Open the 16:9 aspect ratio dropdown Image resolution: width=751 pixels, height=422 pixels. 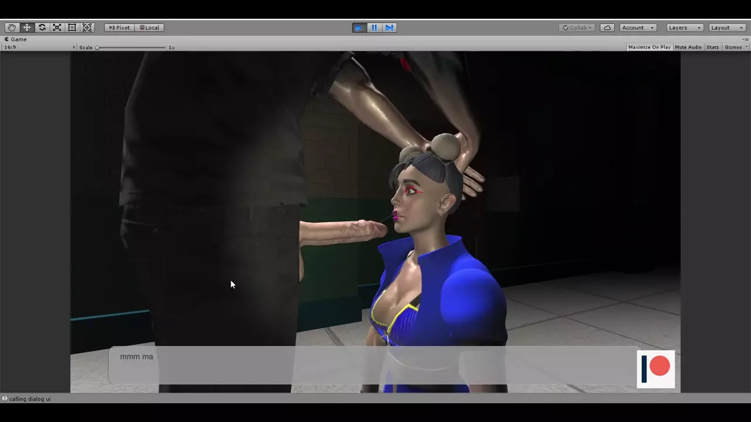pyautogui.click(x=39, y=47)
